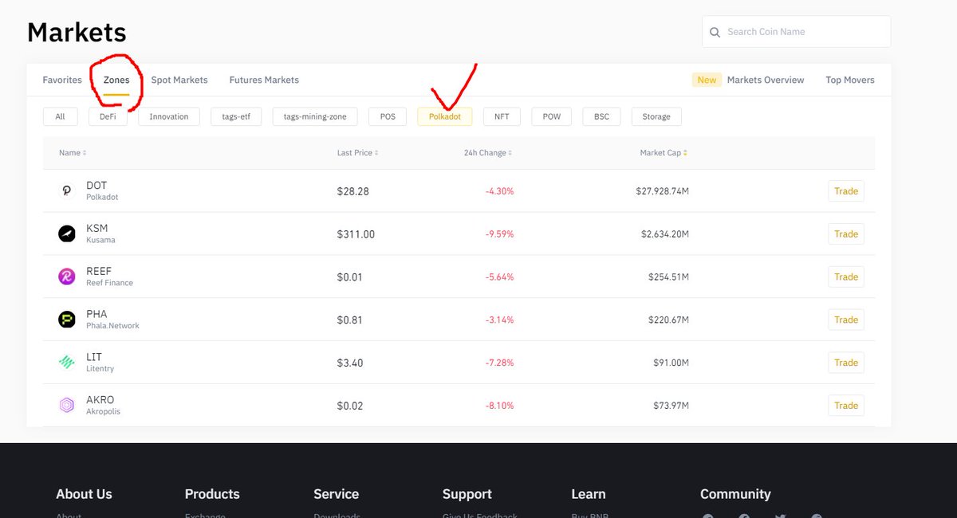
Task: Click the search magnifier icon
Action: pyautogui.click(x=715, y=32)
